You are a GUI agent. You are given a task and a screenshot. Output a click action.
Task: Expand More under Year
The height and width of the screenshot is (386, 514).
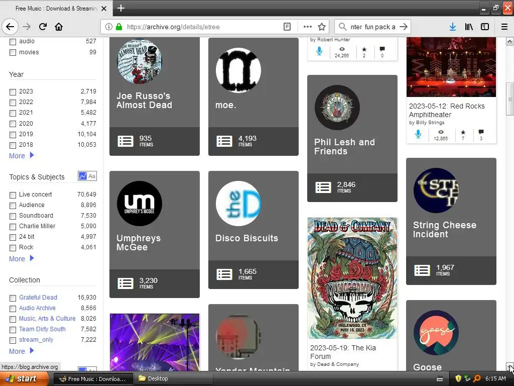[x=21, y=156]
